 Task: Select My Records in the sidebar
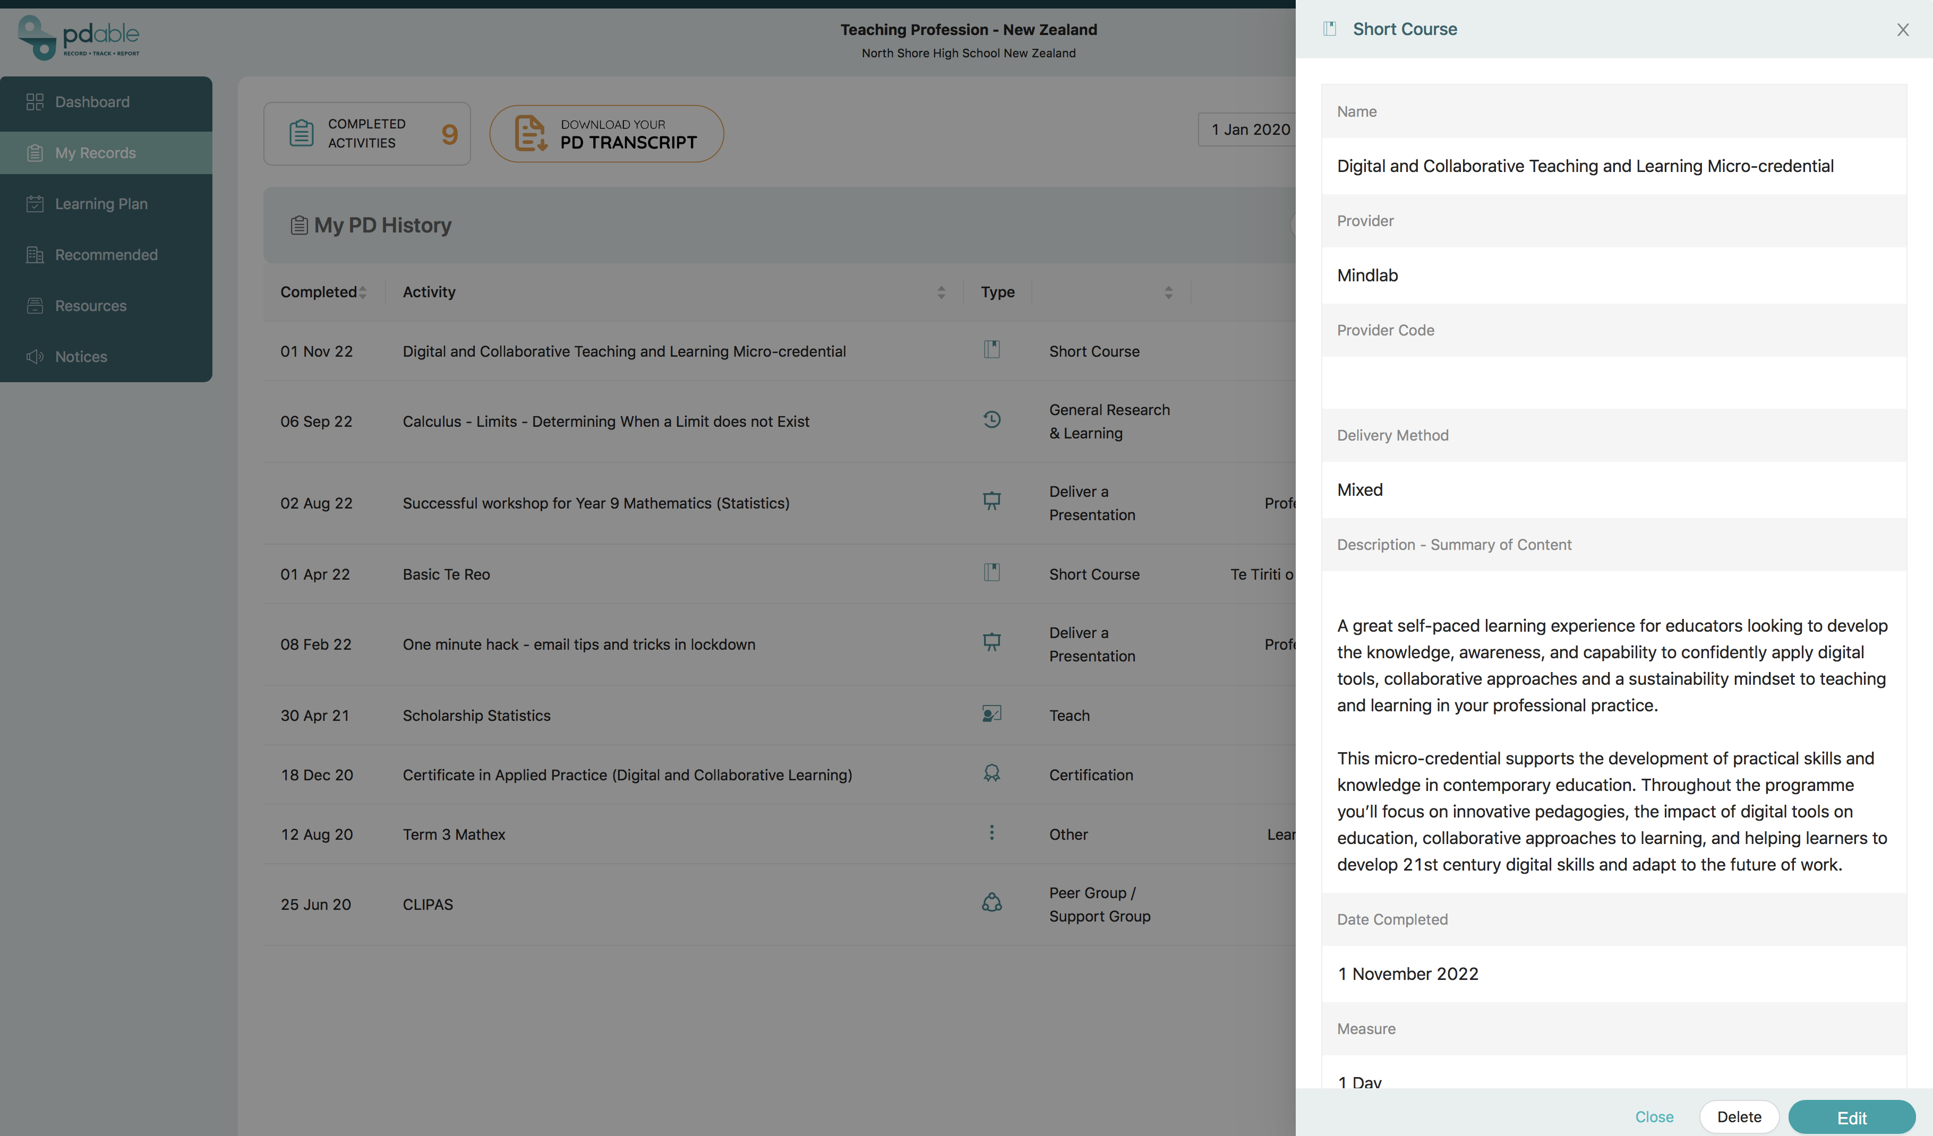point(106,152)
